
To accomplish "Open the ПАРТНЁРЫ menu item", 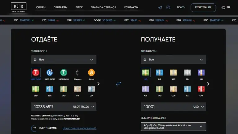I will (x=60, y=7).
